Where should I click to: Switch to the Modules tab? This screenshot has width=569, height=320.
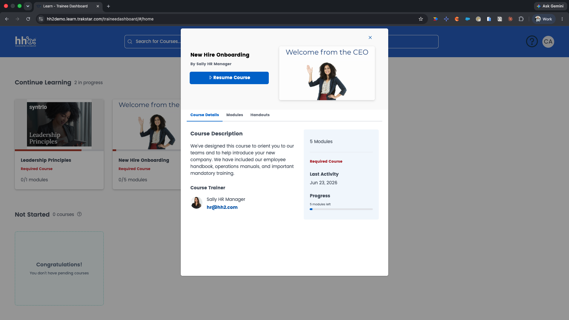coord(234,115)
